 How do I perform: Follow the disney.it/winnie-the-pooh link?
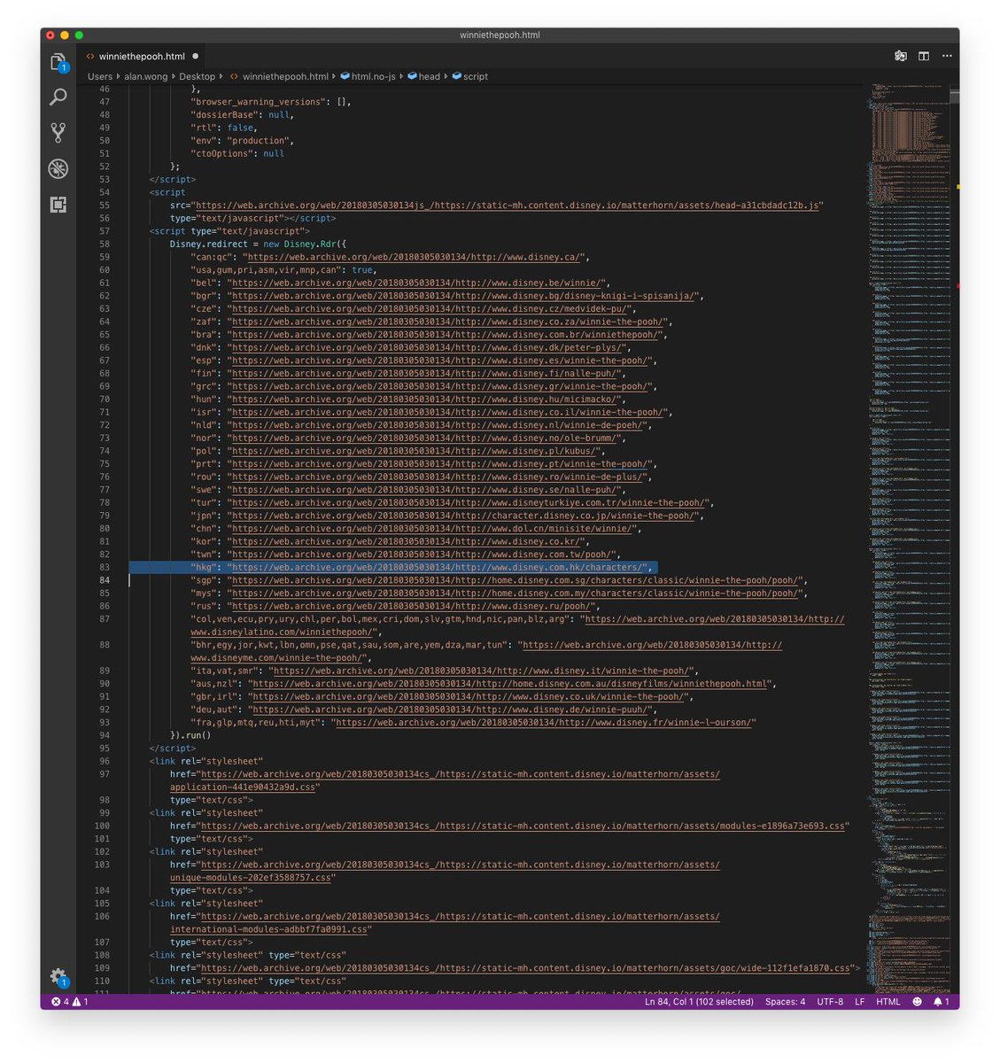pos(483,671)
